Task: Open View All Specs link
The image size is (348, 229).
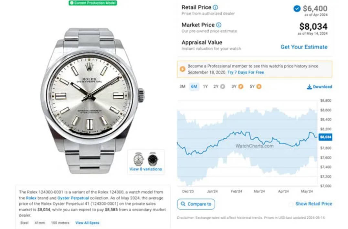Action: coord(87,223)
